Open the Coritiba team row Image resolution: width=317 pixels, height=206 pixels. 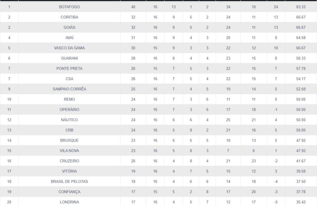tap(69, 17)
